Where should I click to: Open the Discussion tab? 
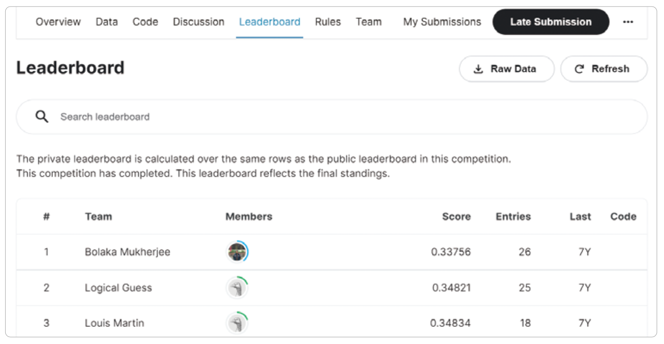[x=199, y=22]
